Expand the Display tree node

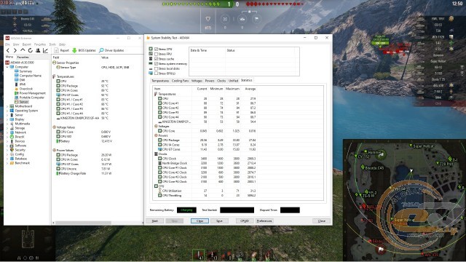(x=7, y=119)
